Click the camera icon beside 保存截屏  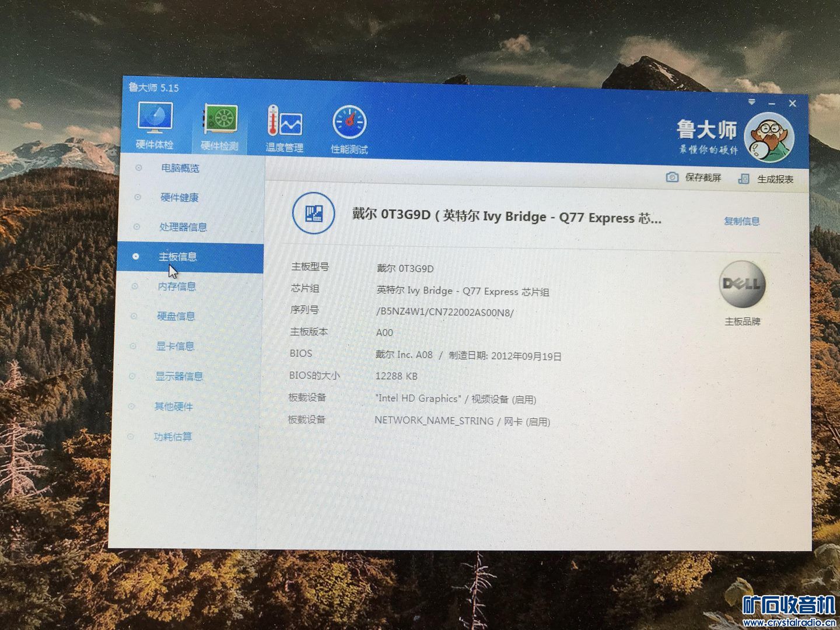(x=672, y=177)
